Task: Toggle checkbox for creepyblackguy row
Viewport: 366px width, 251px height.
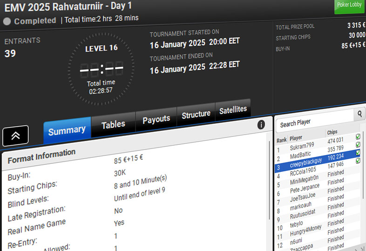Action: pyautogui.click(x=358, y=152)
